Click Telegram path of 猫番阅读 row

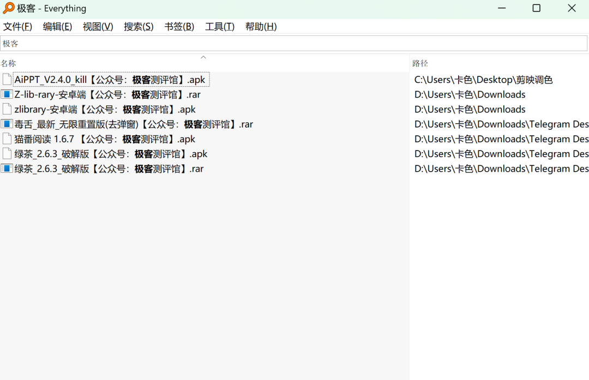click(x=501, y=139)
